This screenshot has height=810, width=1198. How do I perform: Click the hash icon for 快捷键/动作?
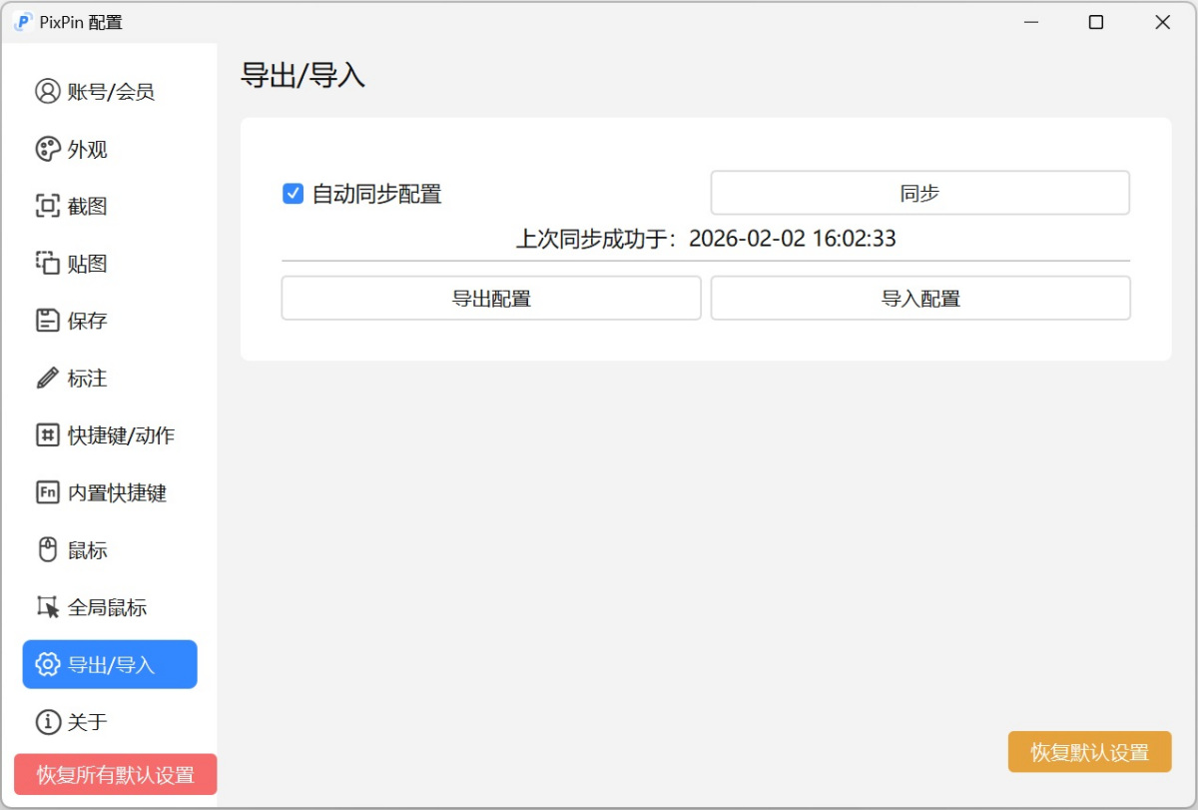pos(47,435)
